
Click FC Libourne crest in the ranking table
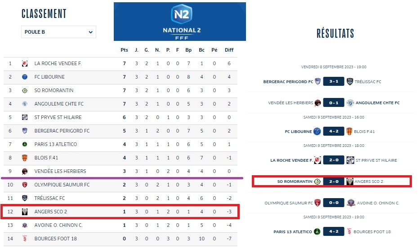25,77
